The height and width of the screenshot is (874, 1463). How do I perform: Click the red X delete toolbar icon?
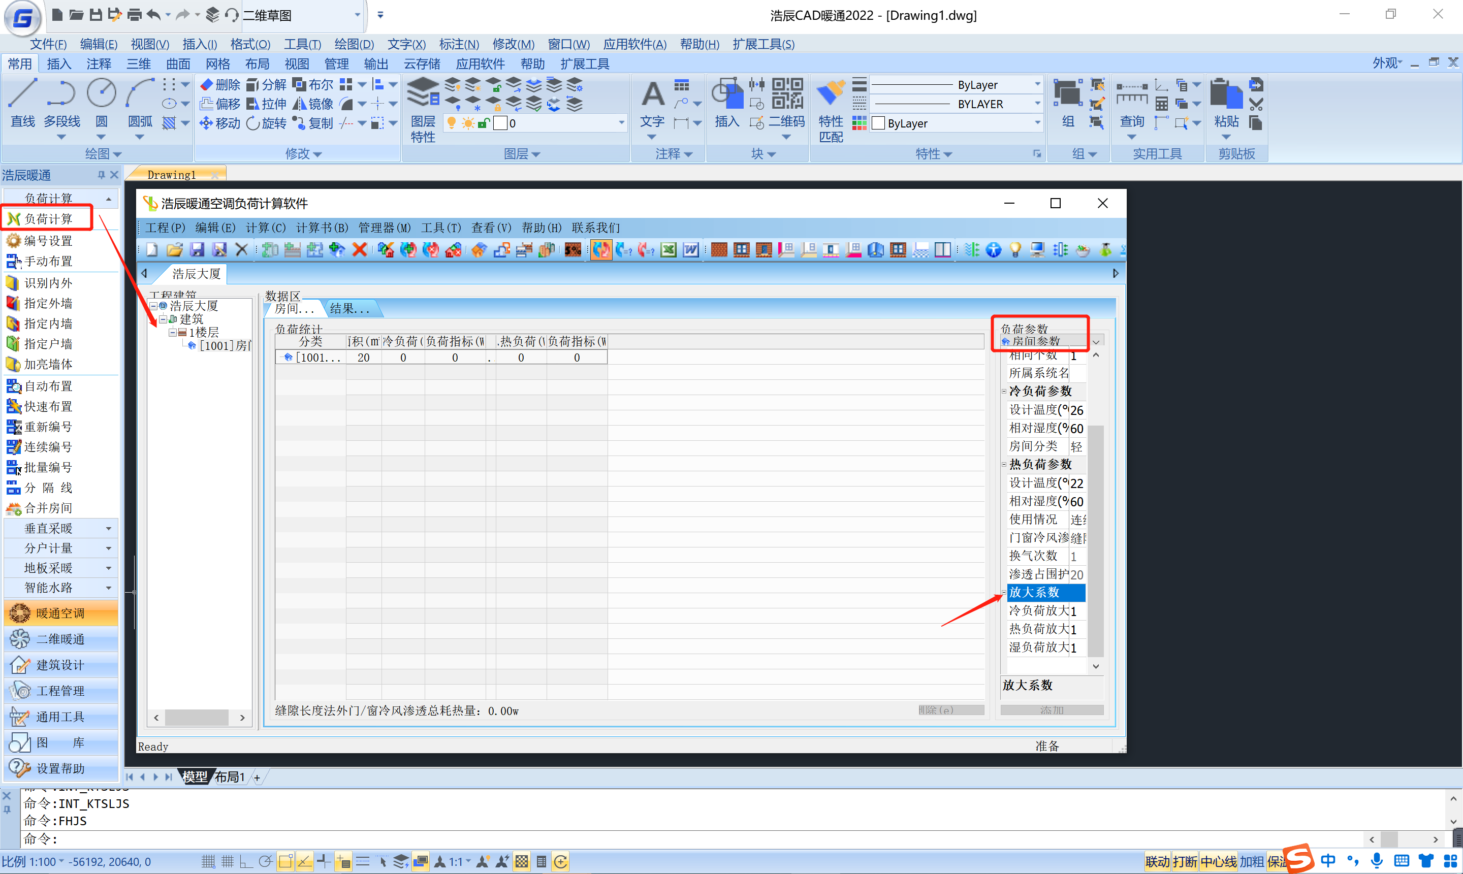(359, 250)
